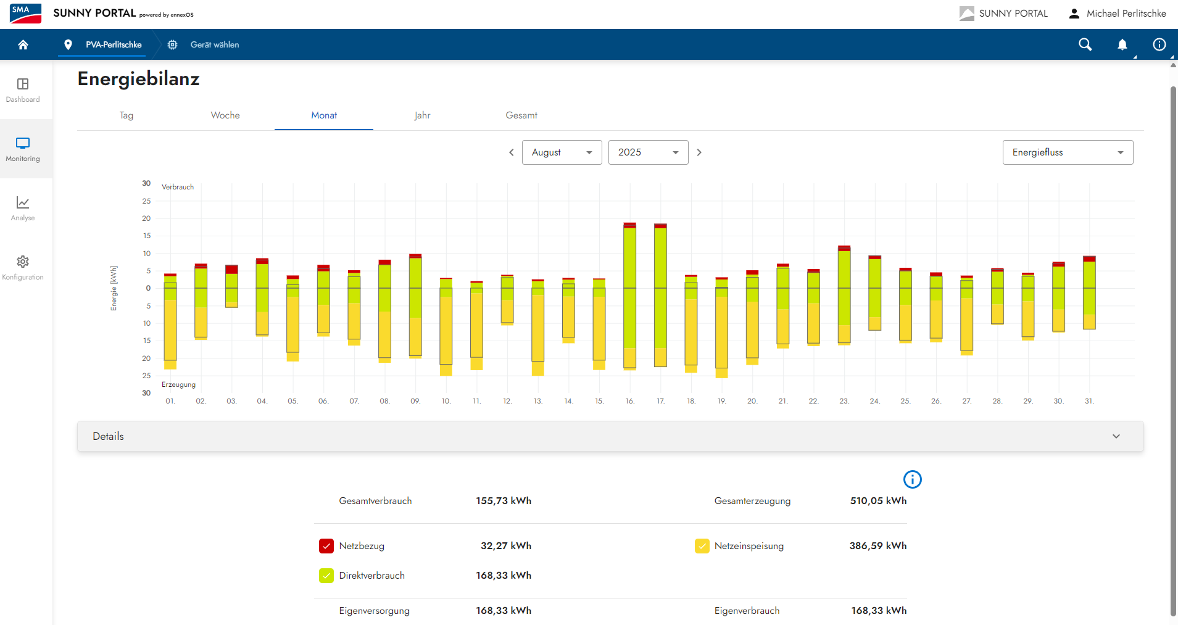Go to previous month arrow
This screenshot has width=1178, height=625.
click(511, 152)
